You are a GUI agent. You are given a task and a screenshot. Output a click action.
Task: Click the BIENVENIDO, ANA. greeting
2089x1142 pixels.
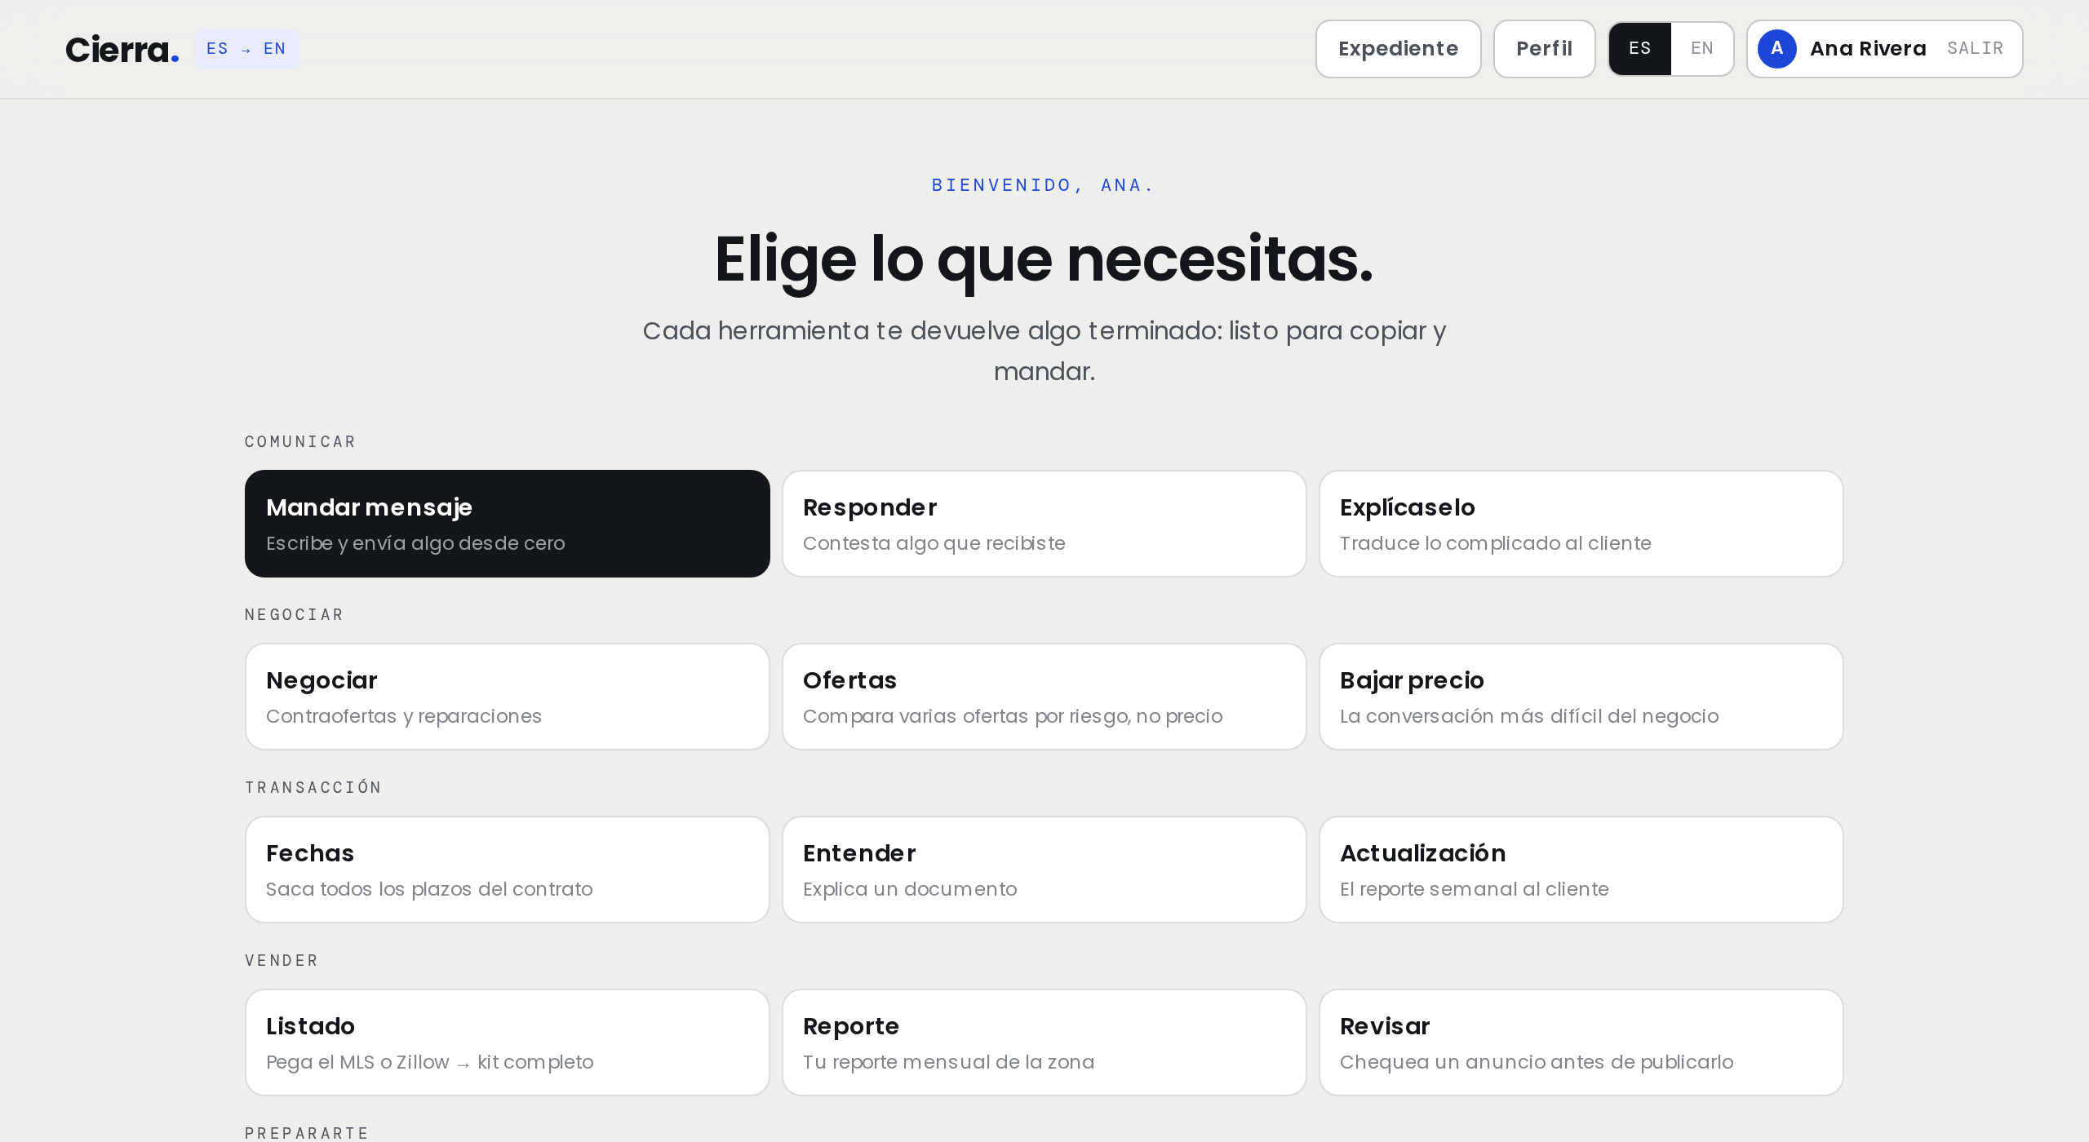click(x=1044, y=185)
